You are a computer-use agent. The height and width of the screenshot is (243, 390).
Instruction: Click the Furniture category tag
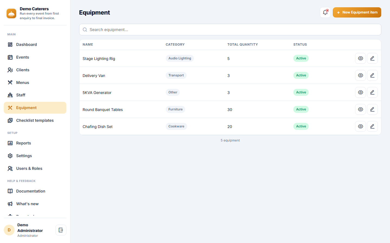[175, 109]
